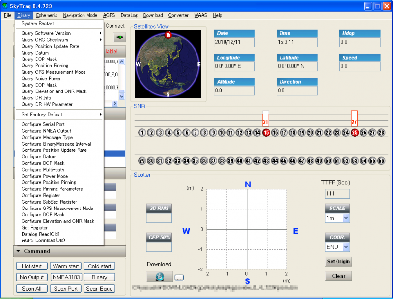393x299 pixels.
Task: Click the green connect plug icon
Action: point(119,37)
